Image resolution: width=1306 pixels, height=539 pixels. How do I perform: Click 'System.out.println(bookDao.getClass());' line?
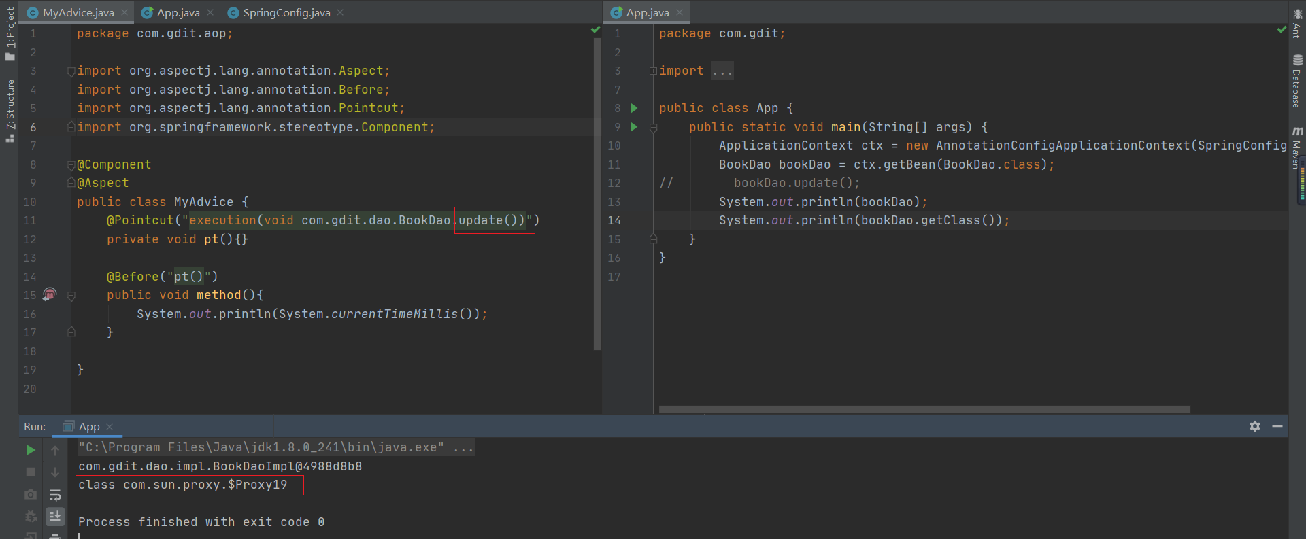point(865,220)
